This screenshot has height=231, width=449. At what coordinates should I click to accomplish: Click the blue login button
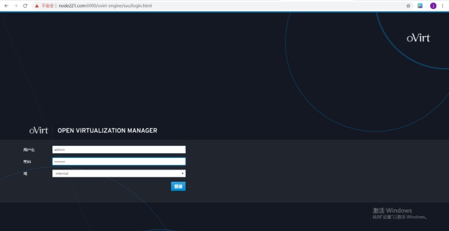point(178,186)
